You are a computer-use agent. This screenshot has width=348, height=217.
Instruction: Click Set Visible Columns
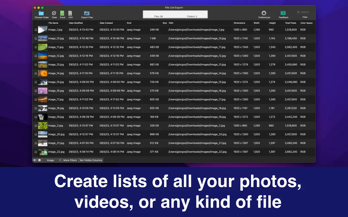click(91, 160)
